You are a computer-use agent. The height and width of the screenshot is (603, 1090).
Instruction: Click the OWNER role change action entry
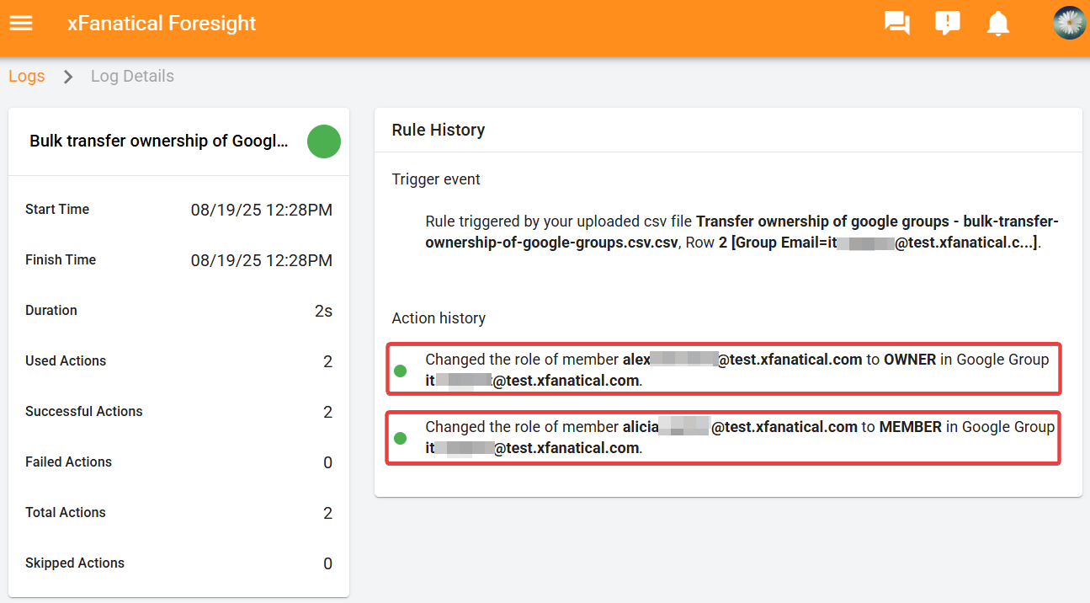point(724,369)
